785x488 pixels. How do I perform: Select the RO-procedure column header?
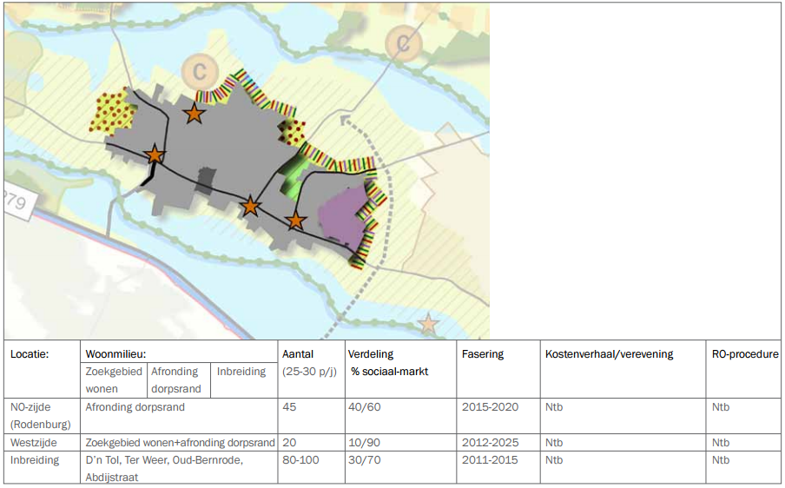pos(745,354)
